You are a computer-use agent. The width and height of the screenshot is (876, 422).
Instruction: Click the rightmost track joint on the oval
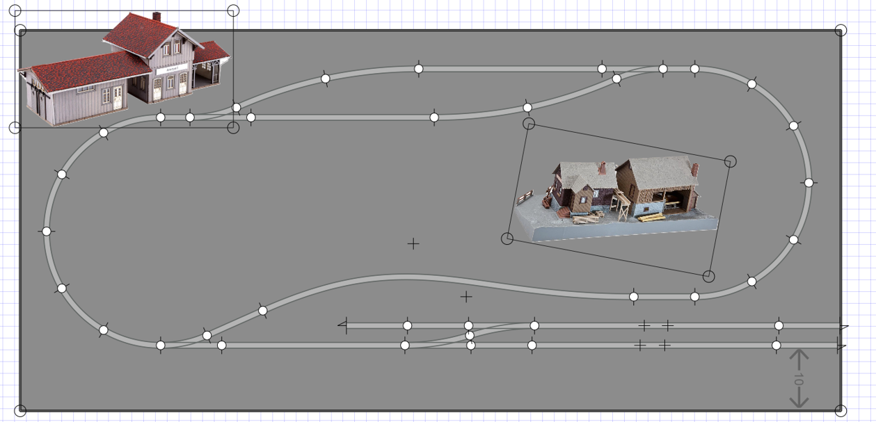coord(809,183)
